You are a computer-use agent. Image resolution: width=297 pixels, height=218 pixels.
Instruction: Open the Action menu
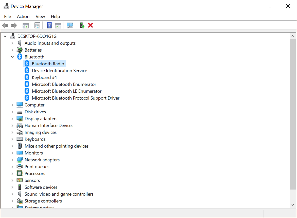pos(23,17)
